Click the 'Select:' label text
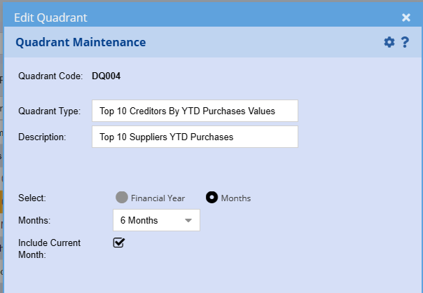The width and height of the screenshot is (423, 293). point(32,198)
